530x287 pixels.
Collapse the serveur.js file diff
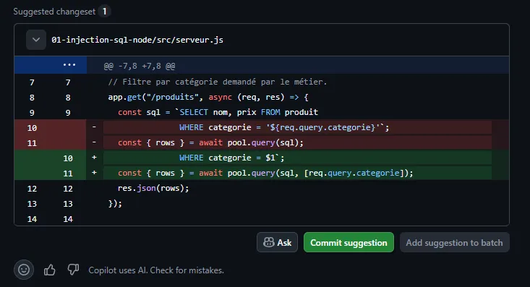[36, 40]
